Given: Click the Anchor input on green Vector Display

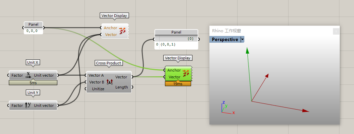Looking at the screenshot, I should click(174, 70).
